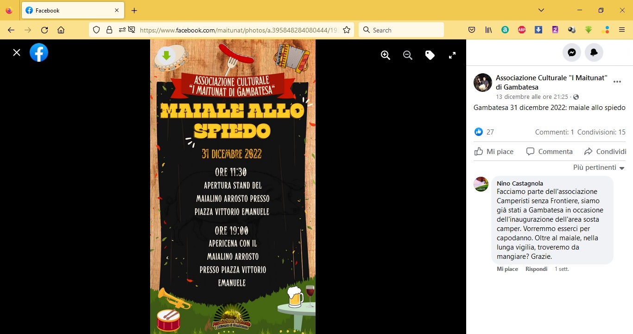
Task: Bookmark this page with the star
Action: (x=346, y=30)
